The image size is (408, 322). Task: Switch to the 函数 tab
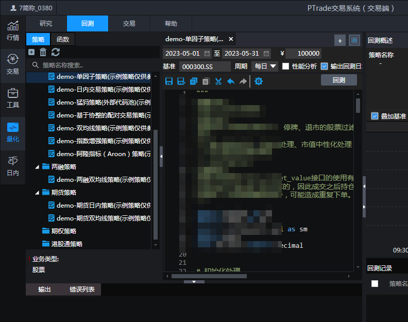[63, 39]
